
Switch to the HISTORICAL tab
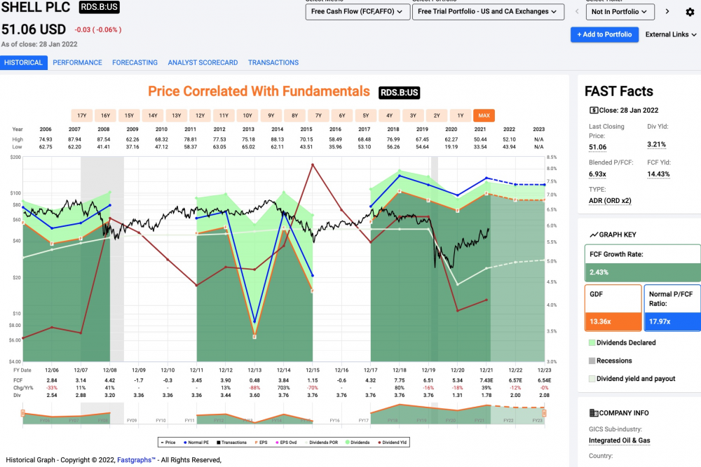pyautogui.click(x=23, y=62)
